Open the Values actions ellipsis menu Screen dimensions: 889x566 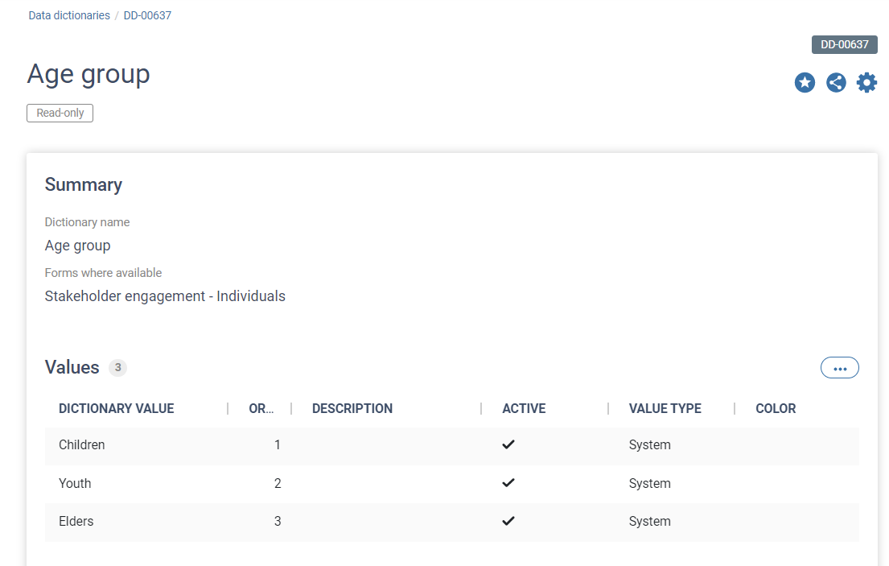click(x=839, y=367)
